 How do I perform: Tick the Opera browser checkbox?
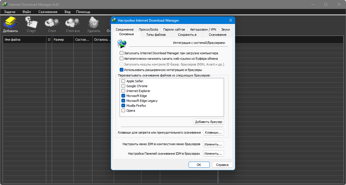pos(123,111)
